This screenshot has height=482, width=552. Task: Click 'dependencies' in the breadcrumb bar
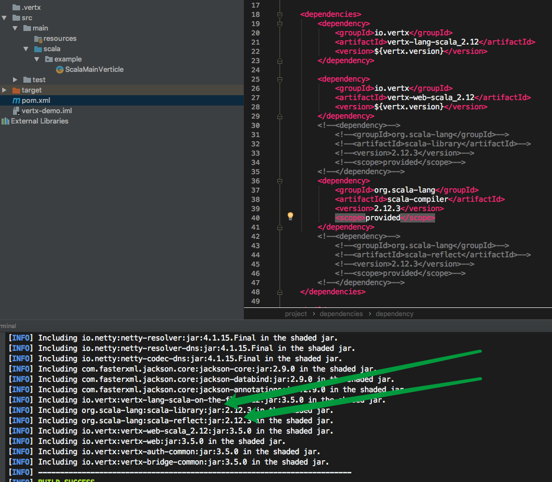click(x=341, y=314)
